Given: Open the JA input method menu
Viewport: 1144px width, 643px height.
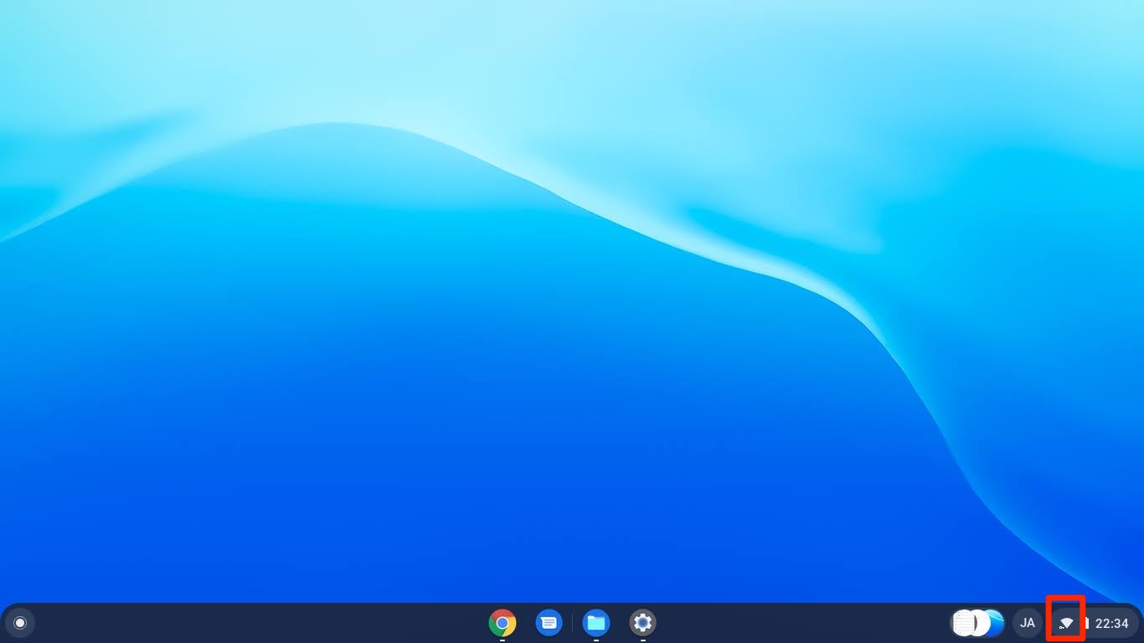Looking at the screenshot, I should click(x=1027, y=623).
